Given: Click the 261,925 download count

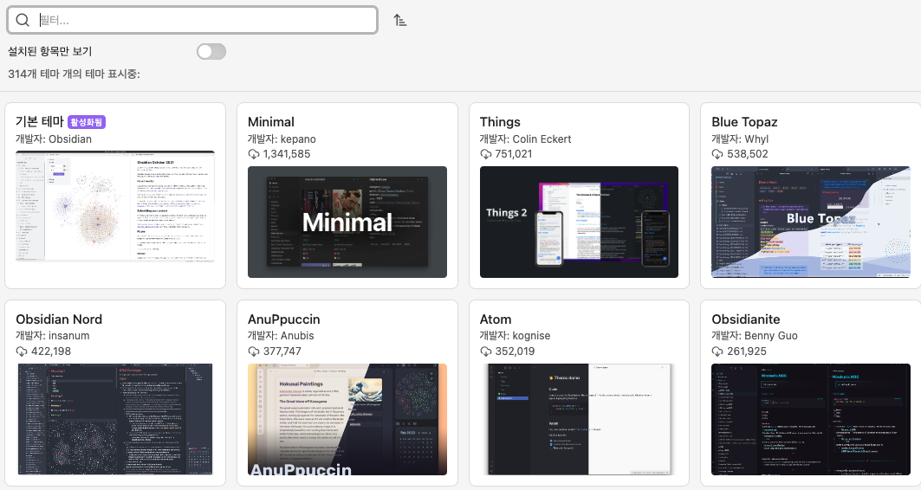Looking at the screenshot, I should click(747, 351).
